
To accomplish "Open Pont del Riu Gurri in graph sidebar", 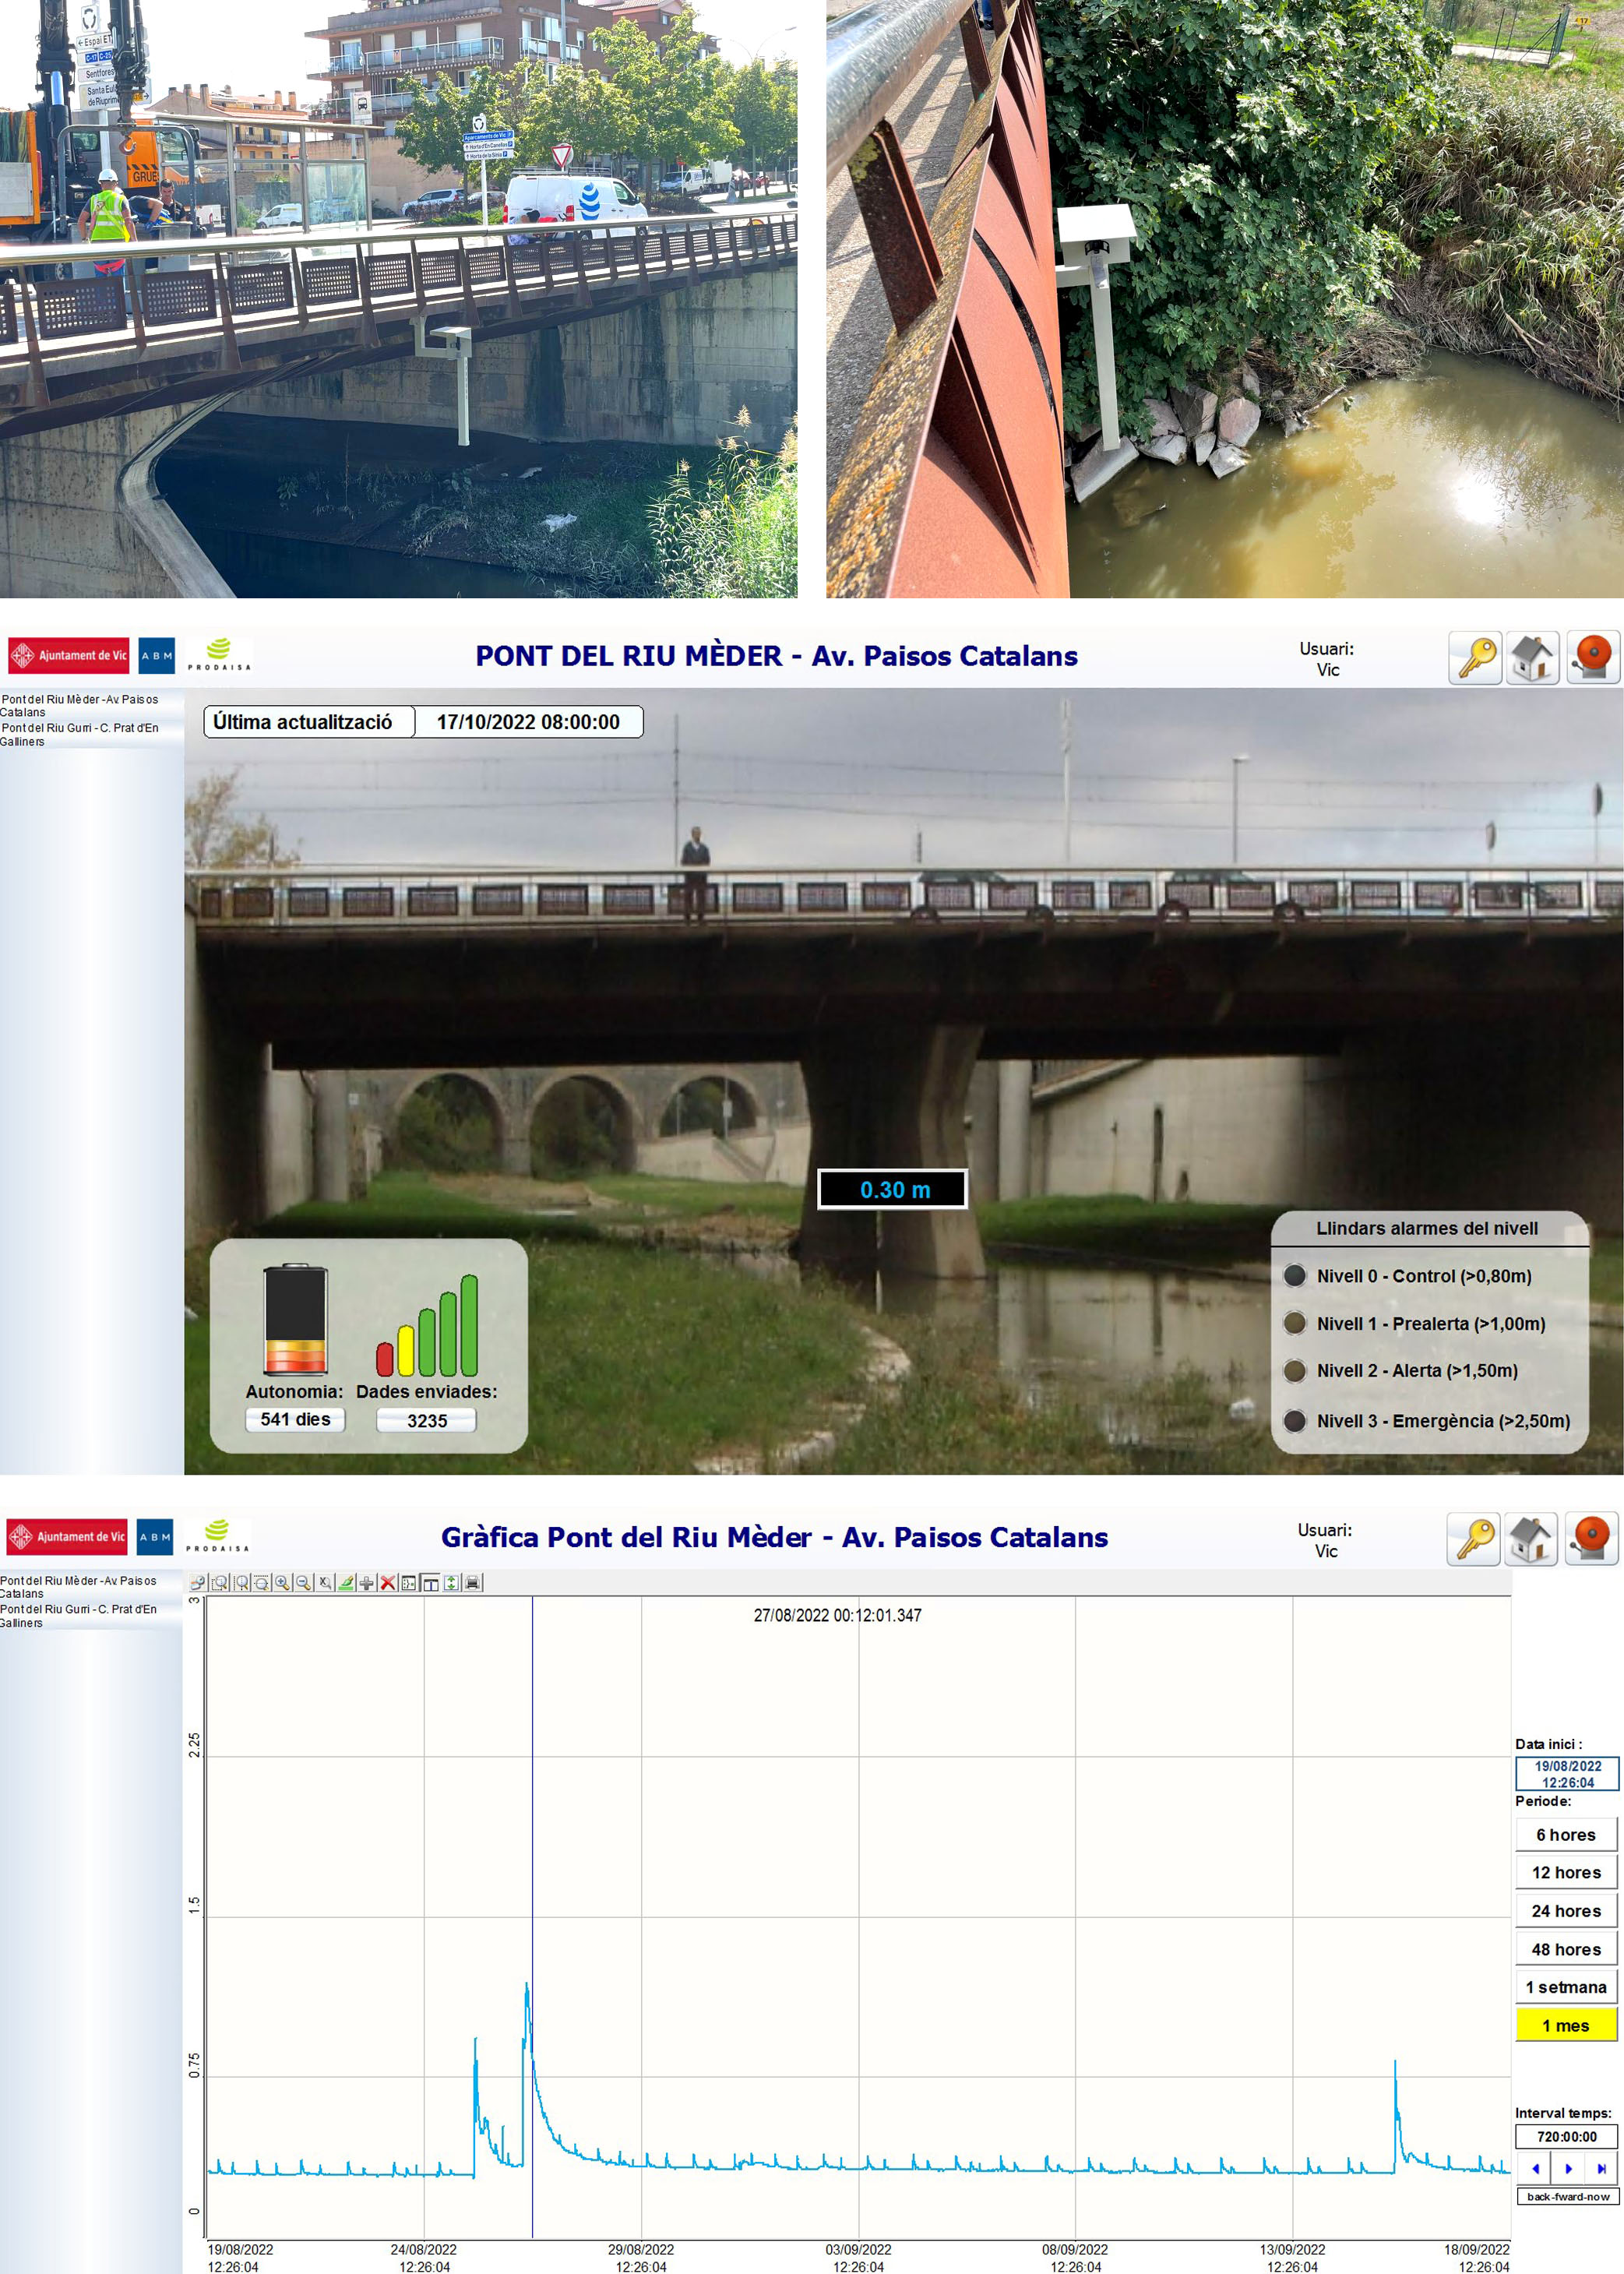I will pos(78,1615).
